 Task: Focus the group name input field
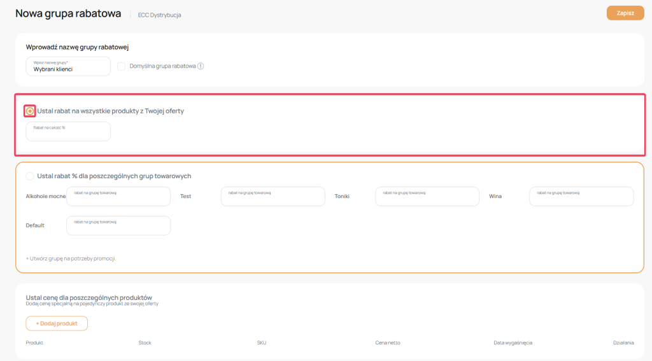(68, 66)
